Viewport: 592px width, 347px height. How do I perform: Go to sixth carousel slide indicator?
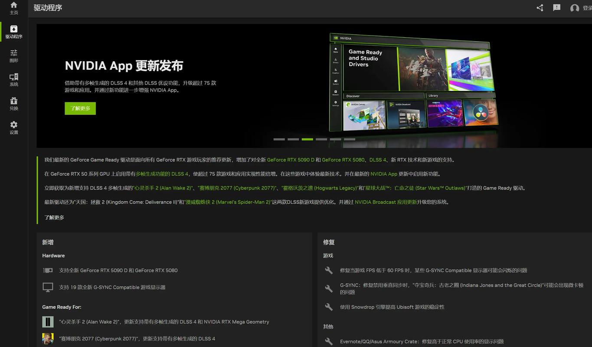tap(350, 139)
